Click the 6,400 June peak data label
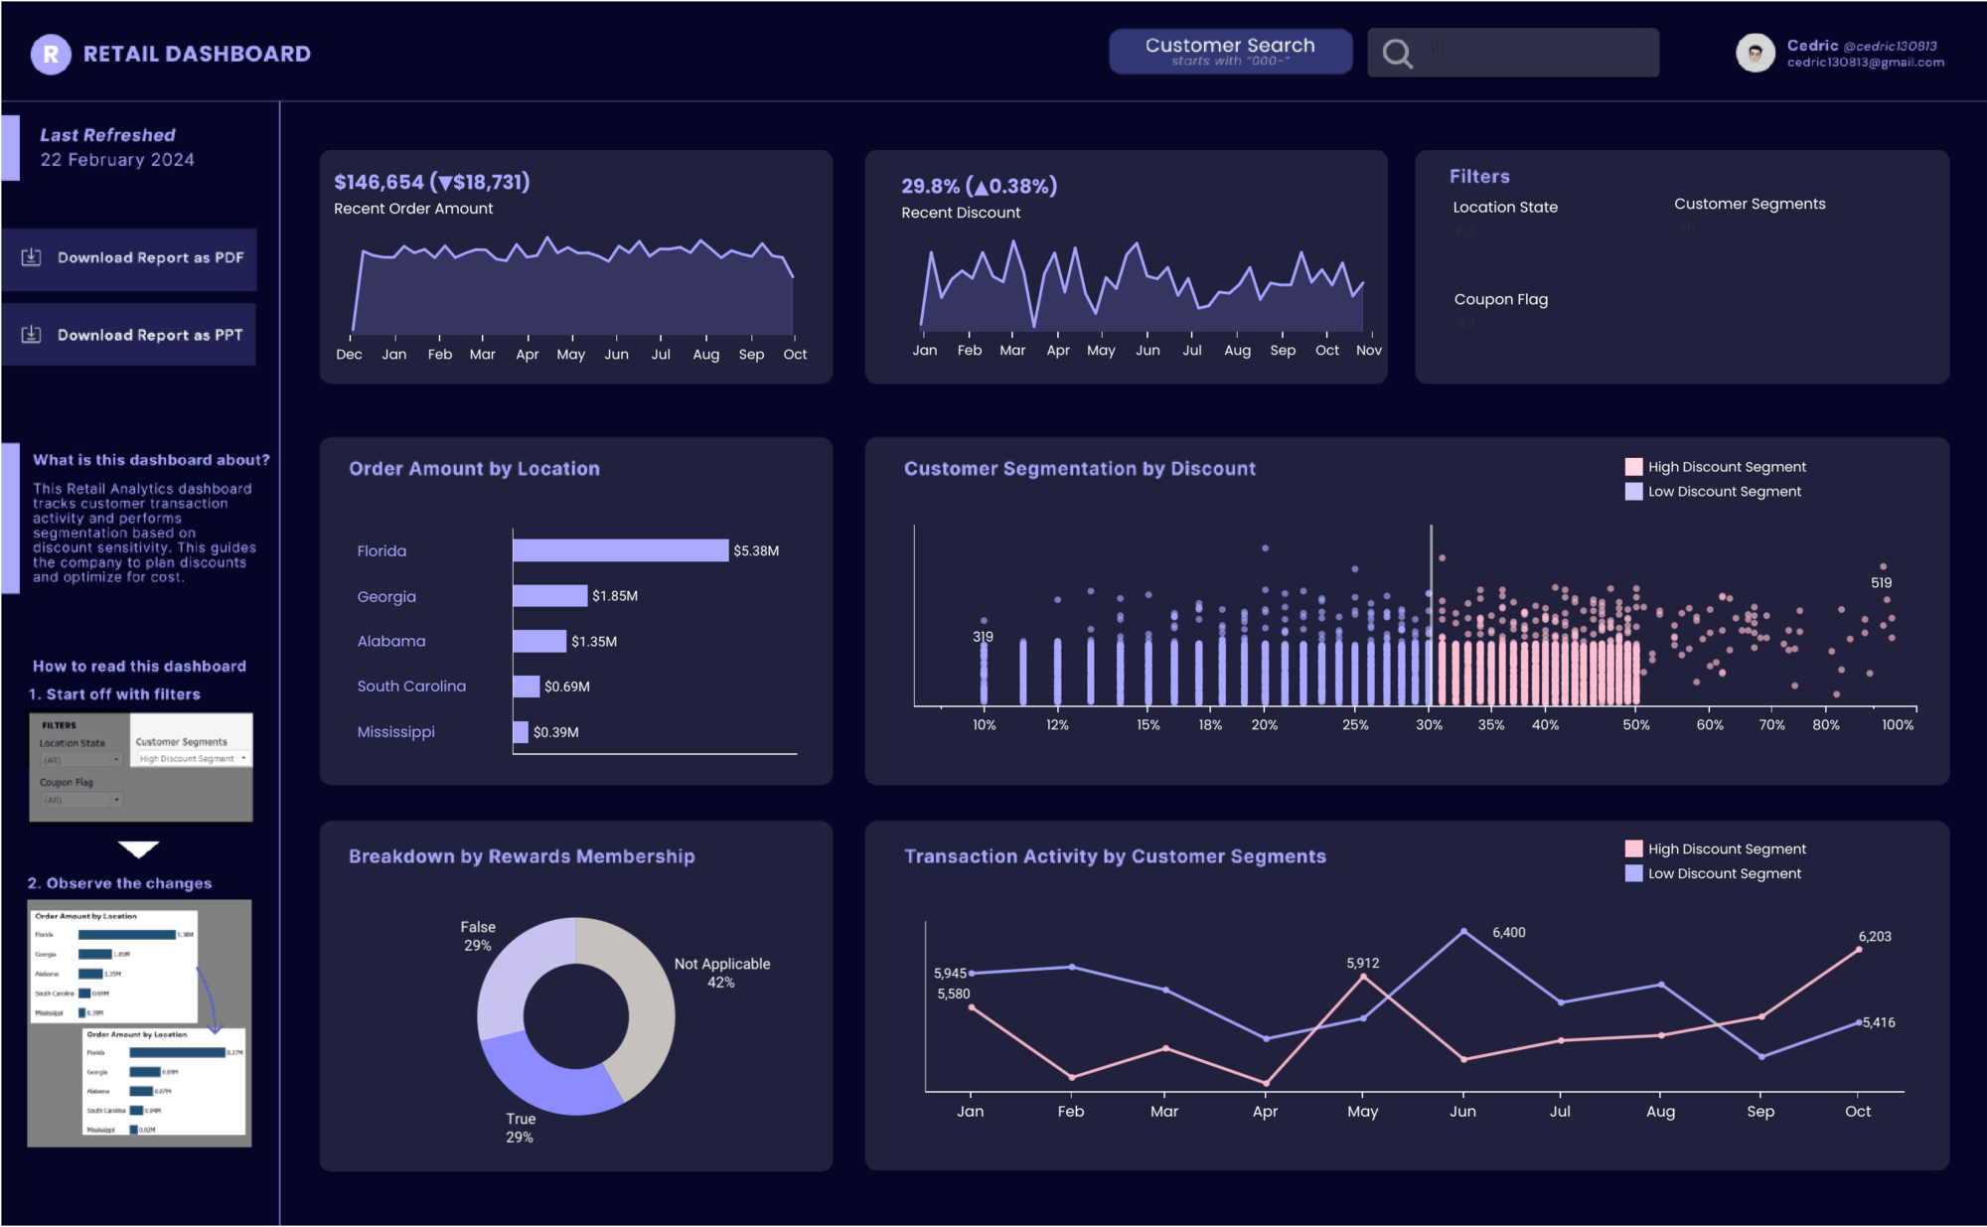The width and height of the screenshot is (1987, 1227). (1509, 932)
